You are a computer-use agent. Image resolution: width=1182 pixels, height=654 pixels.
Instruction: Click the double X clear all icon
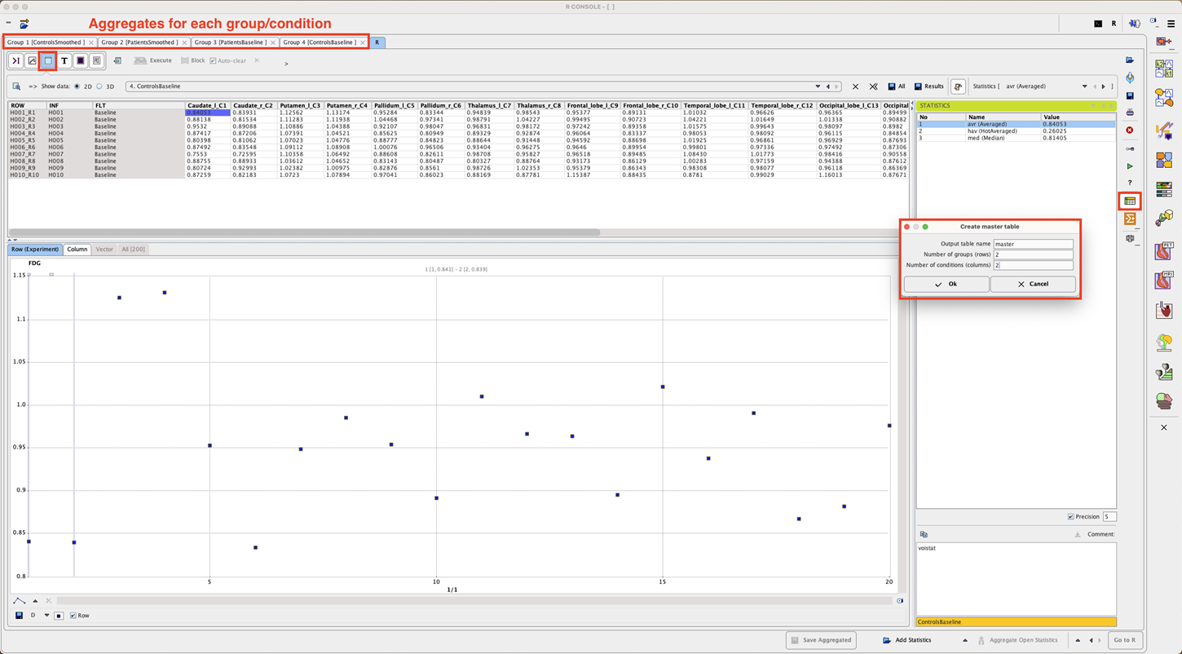coord(873,86)
